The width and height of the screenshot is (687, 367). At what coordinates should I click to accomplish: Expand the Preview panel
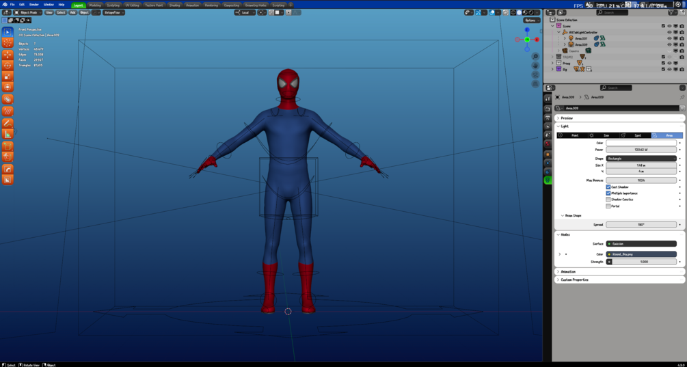[x=567, y=118]
